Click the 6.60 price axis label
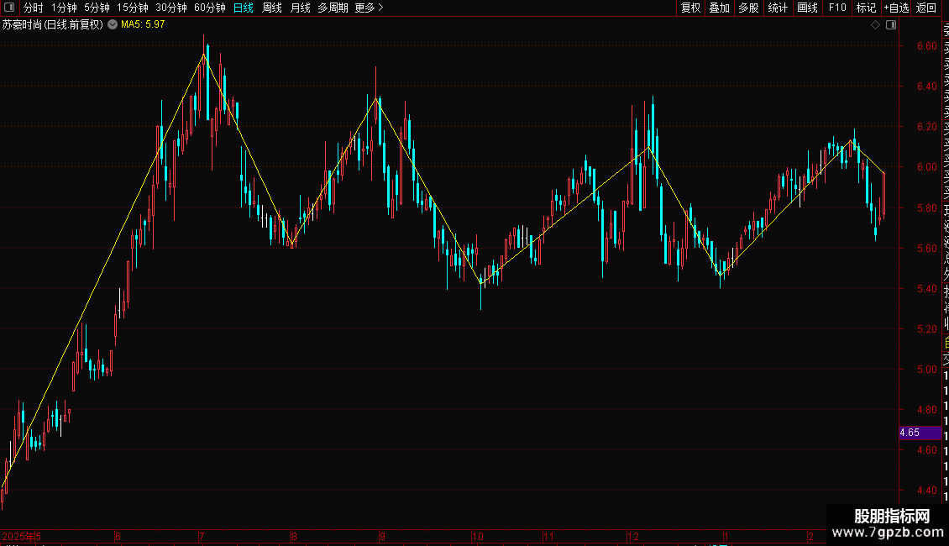 (x=926, y=46)
